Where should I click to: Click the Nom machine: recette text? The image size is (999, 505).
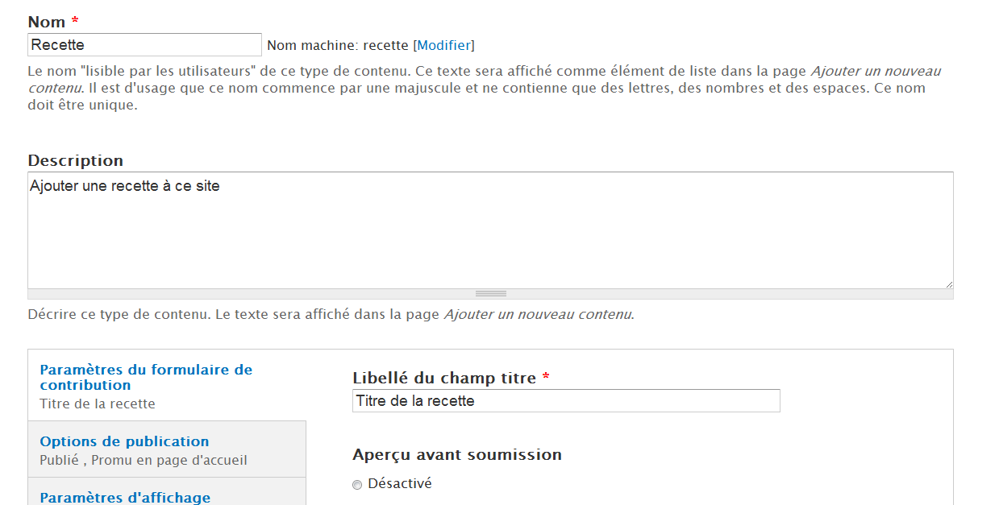click(x=338, y=45)
